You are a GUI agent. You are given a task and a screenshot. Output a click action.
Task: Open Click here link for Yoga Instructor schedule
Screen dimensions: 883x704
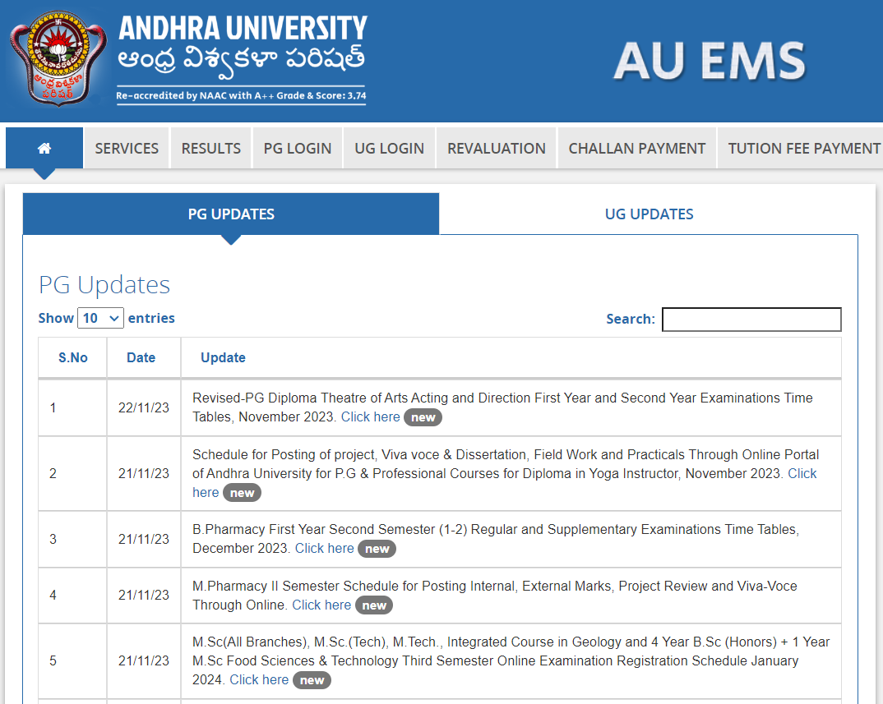pyautogui.click(x=802, y=473)
